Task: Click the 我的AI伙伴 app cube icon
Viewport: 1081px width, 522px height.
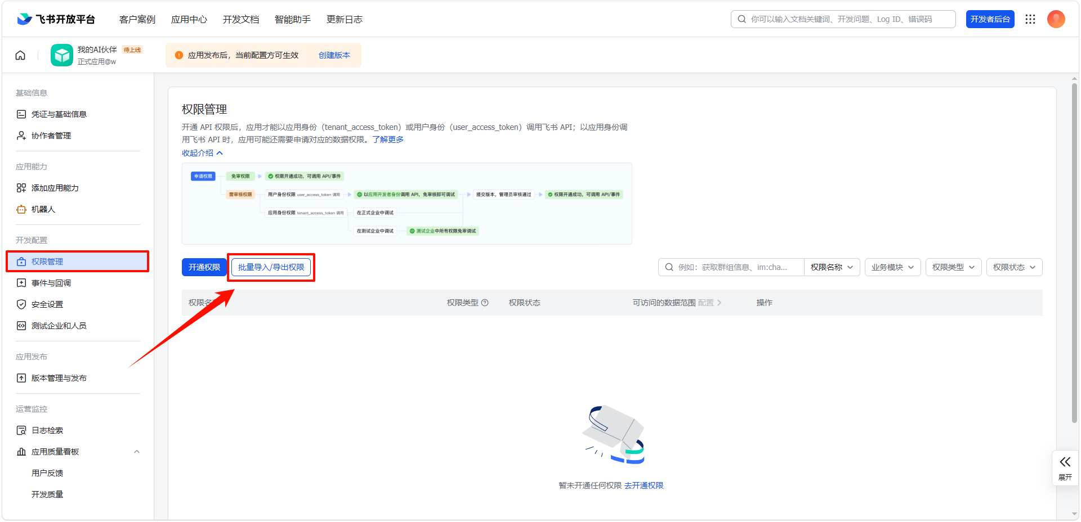Action: click(x=62, y=55)
